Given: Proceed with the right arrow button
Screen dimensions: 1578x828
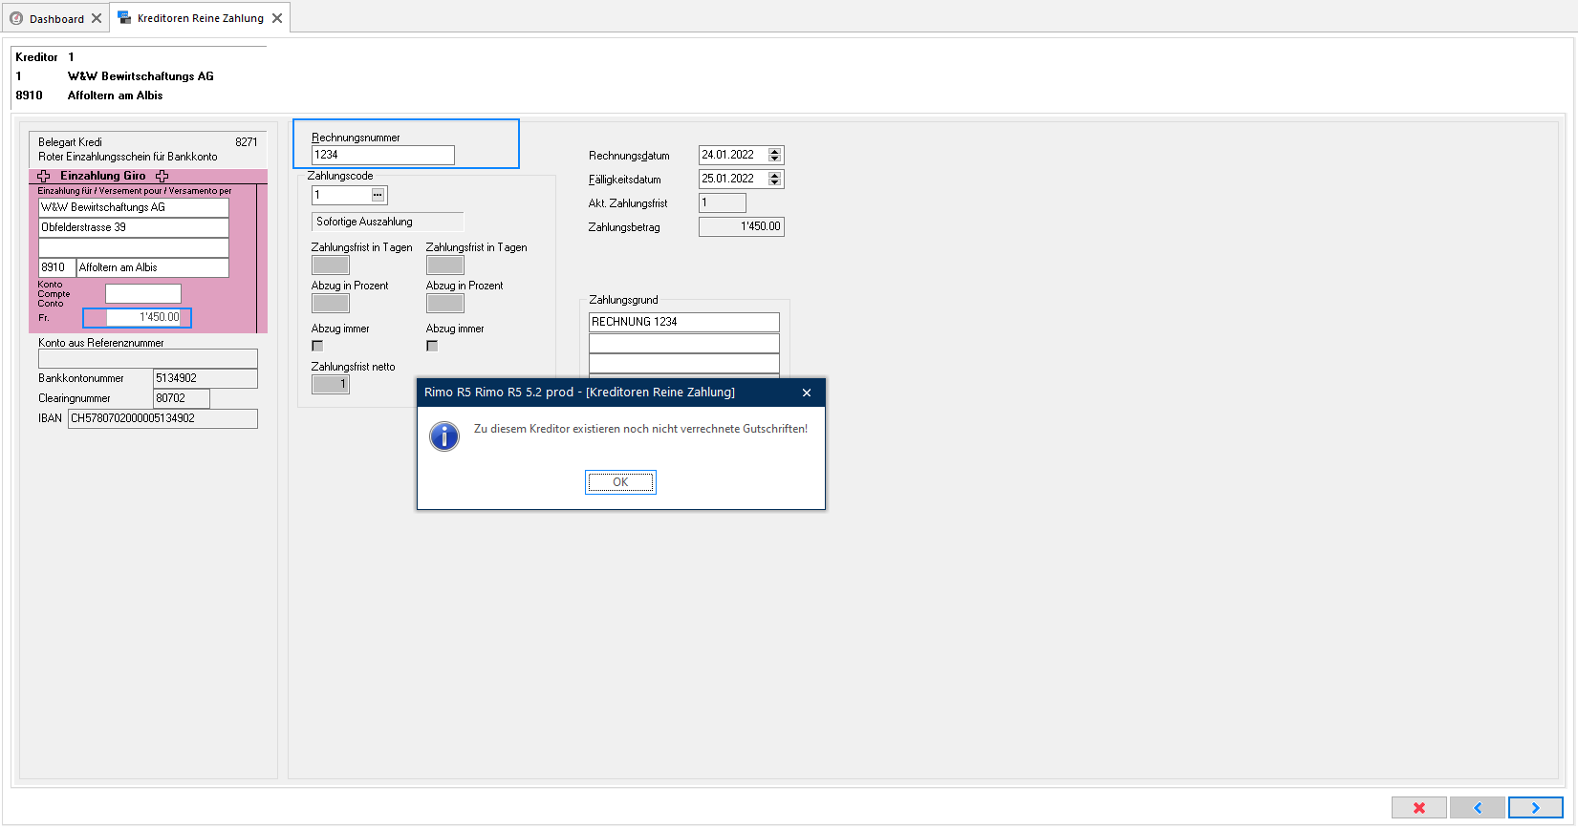Looking at the screenshot, I should pyautogui.click(x=1536, y=808).
